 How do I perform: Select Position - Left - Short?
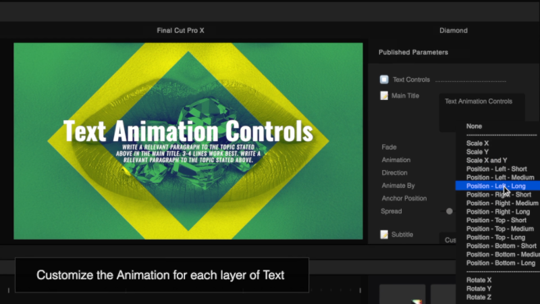pyautogui.click(x=496, y=169)
